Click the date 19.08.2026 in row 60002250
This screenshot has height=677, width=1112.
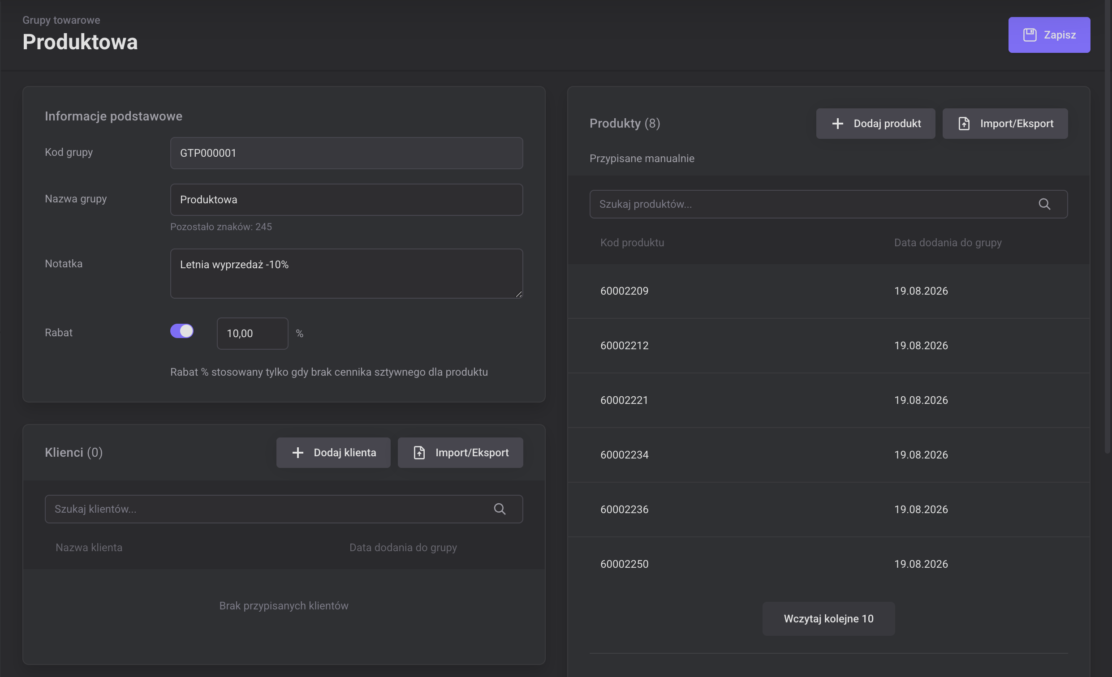pyautogui.click(x=921, y=564)
